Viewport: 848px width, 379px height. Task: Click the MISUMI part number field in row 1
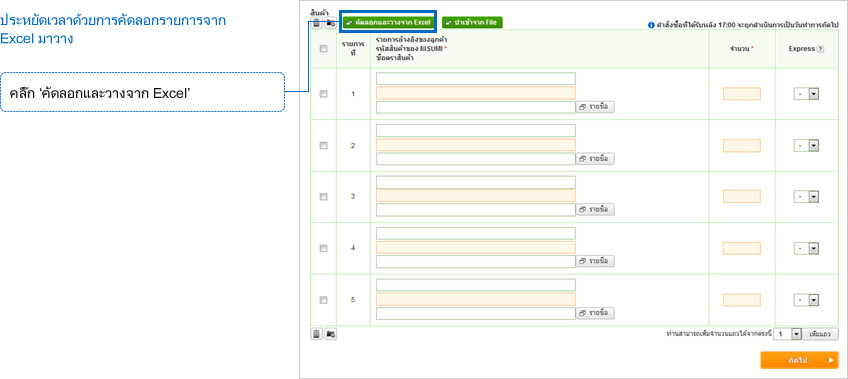[475, 93]
